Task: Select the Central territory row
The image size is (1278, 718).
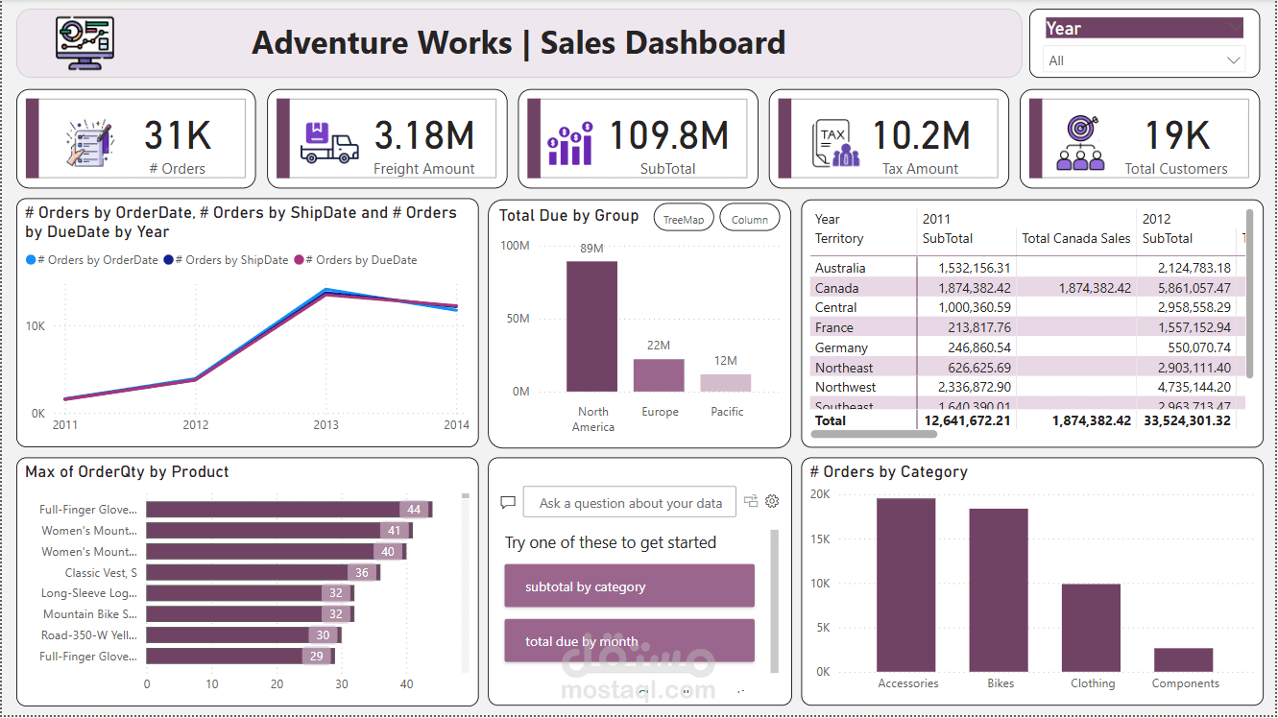Action: tap(1027, 307)
